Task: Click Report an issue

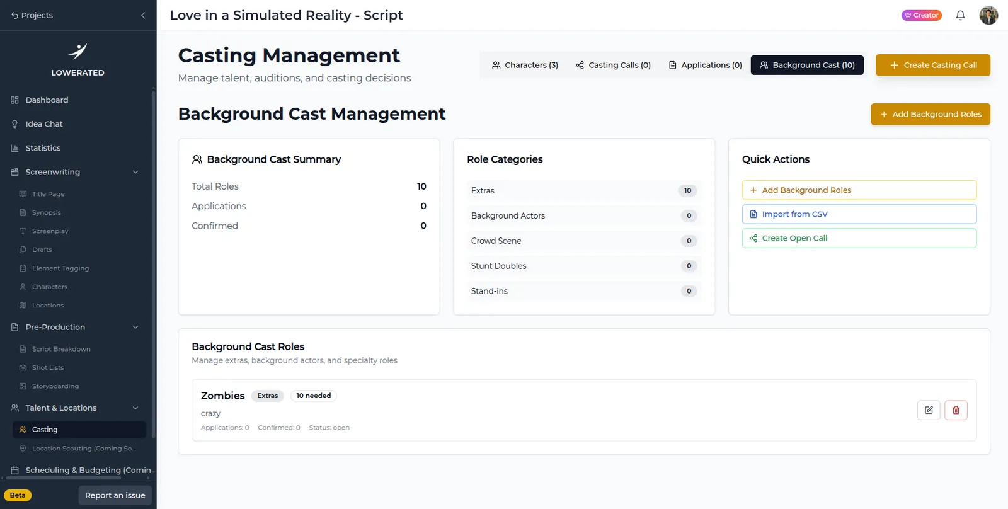Action: (x=115, y=495)
